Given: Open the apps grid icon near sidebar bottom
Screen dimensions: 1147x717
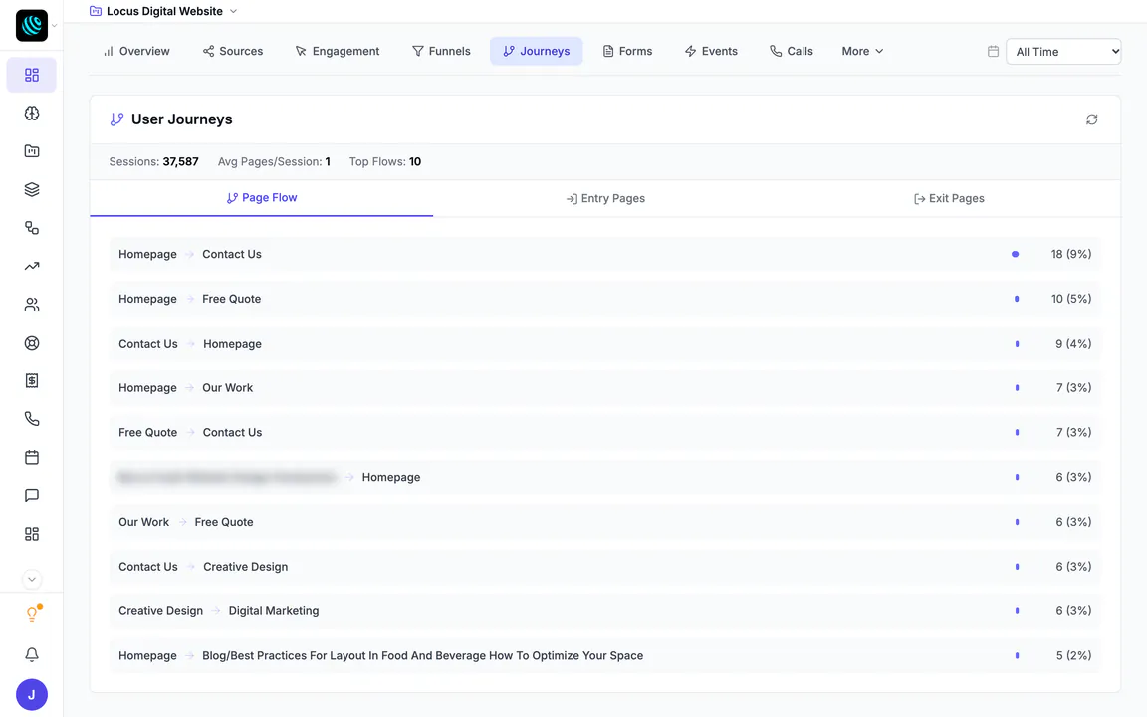Looking at the screenshot, I should coord(32,534).
